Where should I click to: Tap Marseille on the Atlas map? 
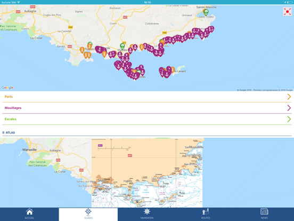click(29, 149)
